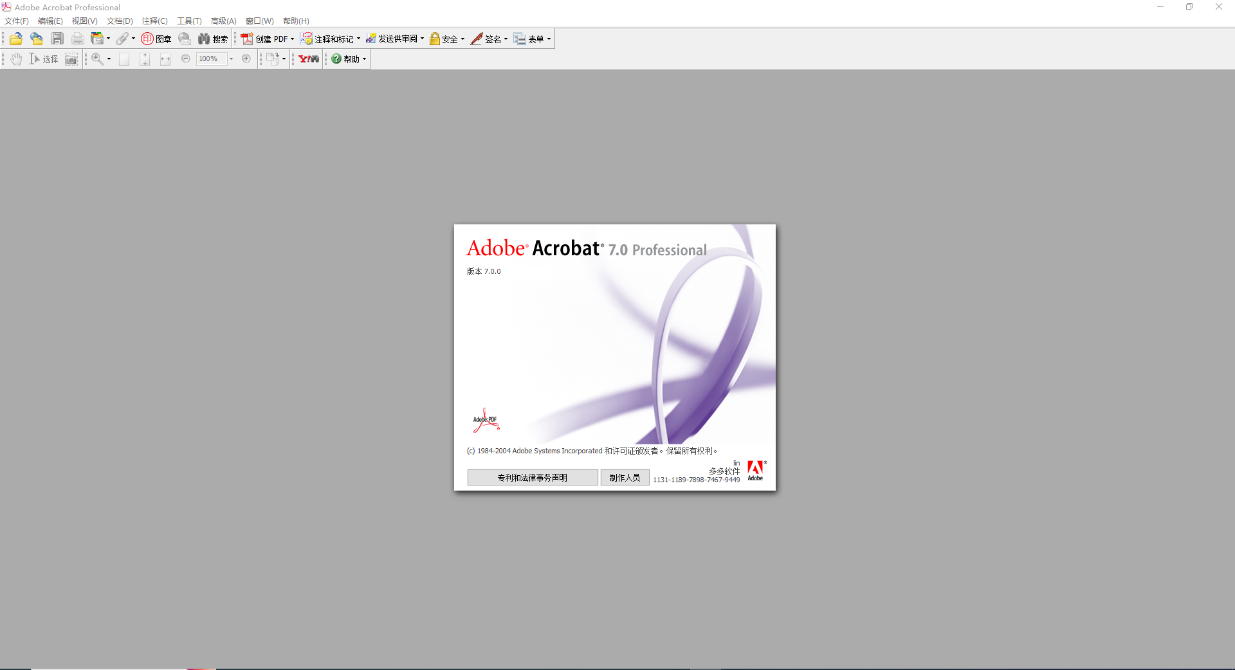Click the Fit Page icon
The height and width of the screenshot is (670, 1235).
click(x=145, y=59)
